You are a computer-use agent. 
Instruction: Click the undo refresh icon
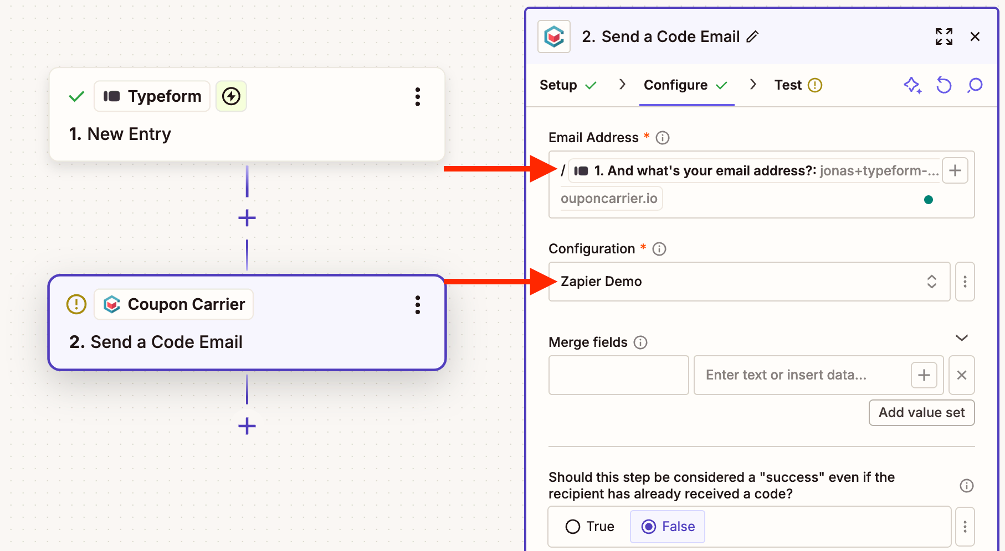click(944, 85)
